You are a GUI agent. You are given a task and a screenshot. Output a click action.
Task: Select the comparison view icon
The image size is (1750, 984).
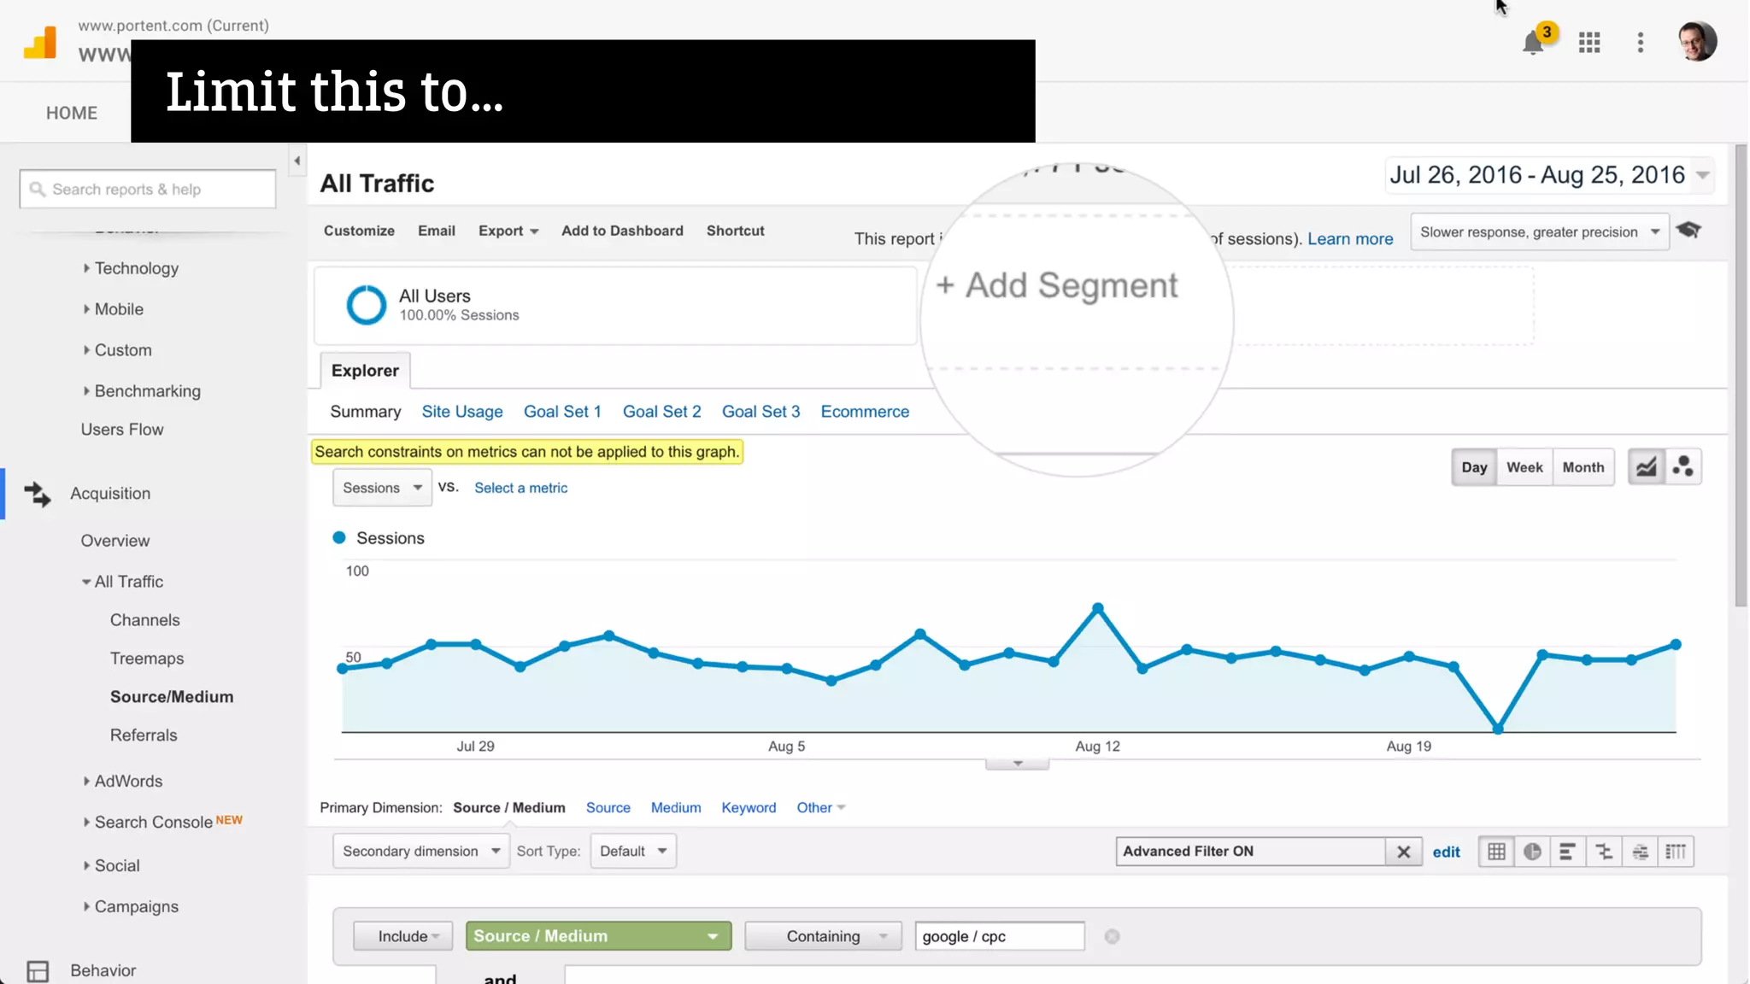click(x=1604, y=852)
